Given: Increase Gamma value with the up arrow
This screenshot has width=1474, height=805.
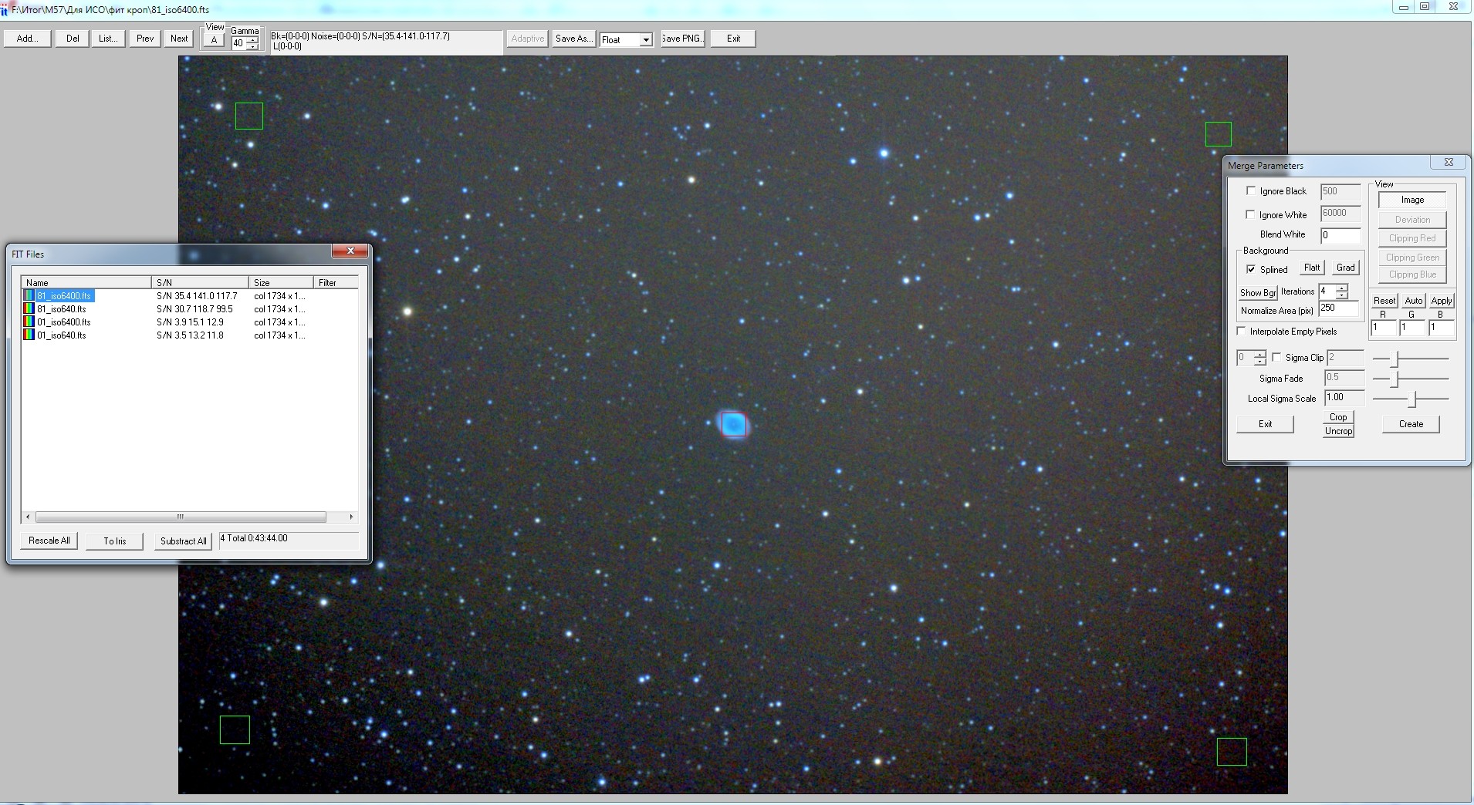Looking at the screenshot, I should 252,40.
